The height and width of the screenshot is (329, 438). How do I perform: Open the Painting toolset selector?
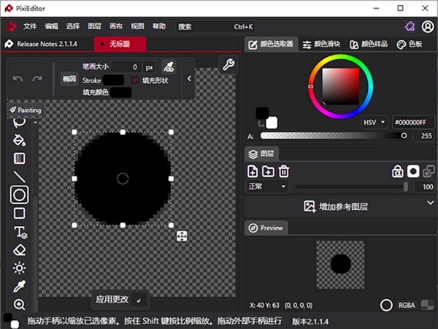coord(25,110)
